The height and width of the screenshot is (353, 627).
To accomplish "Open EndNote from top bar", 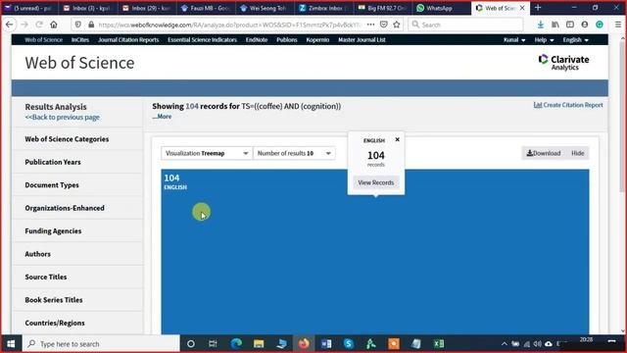I will pyautogui.click(x=257, y=39).
